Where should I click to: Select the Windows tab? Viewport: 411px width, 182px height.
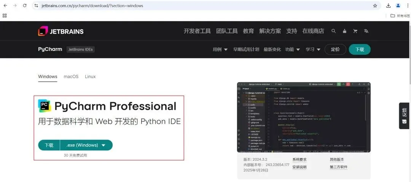click(48, 77)
